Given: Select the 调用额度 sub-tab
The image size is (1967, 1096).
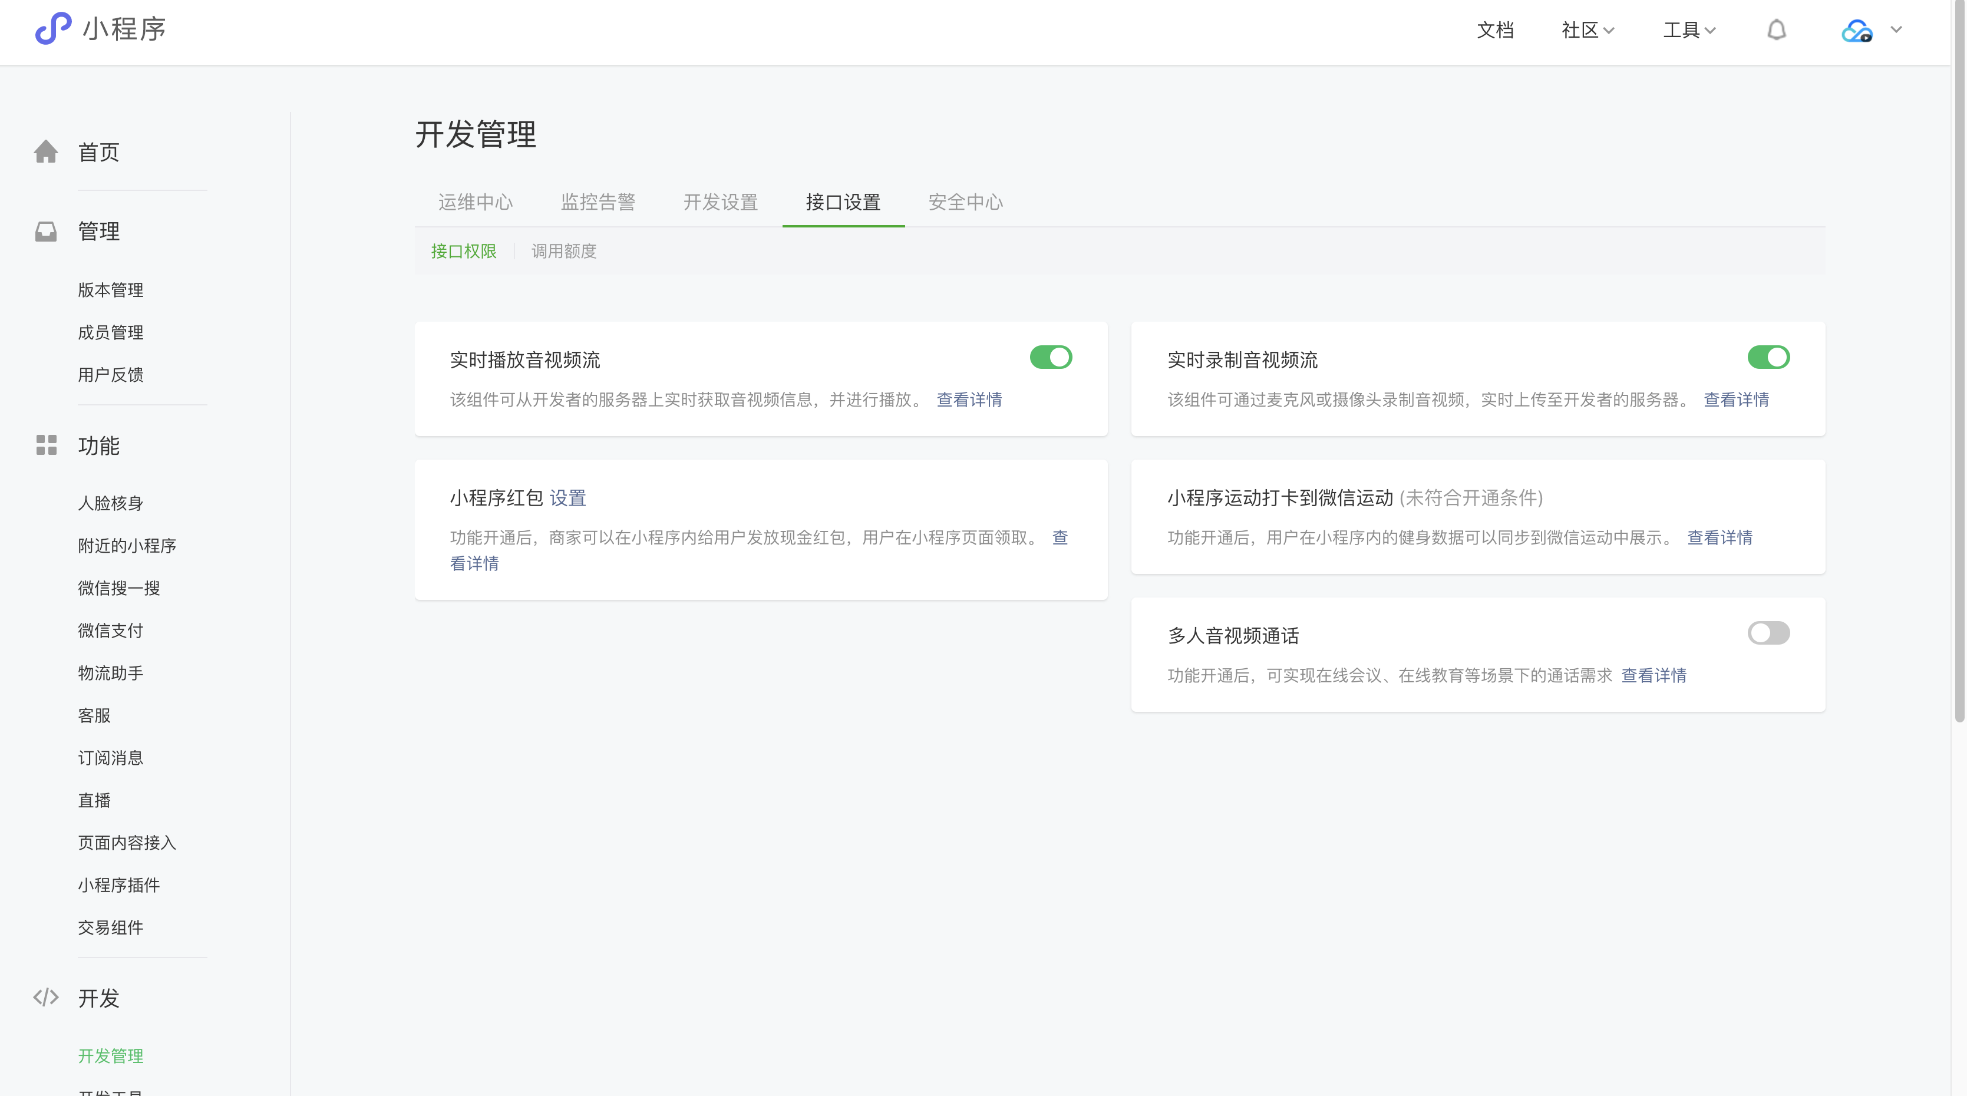Looking at the screenshot, I should 563,251.
